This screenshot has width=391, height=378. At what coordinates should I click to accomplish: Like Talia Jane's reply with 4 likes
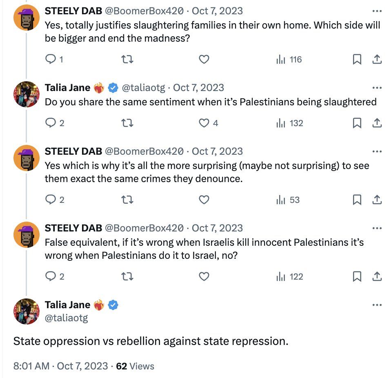[x=204, y=123]
